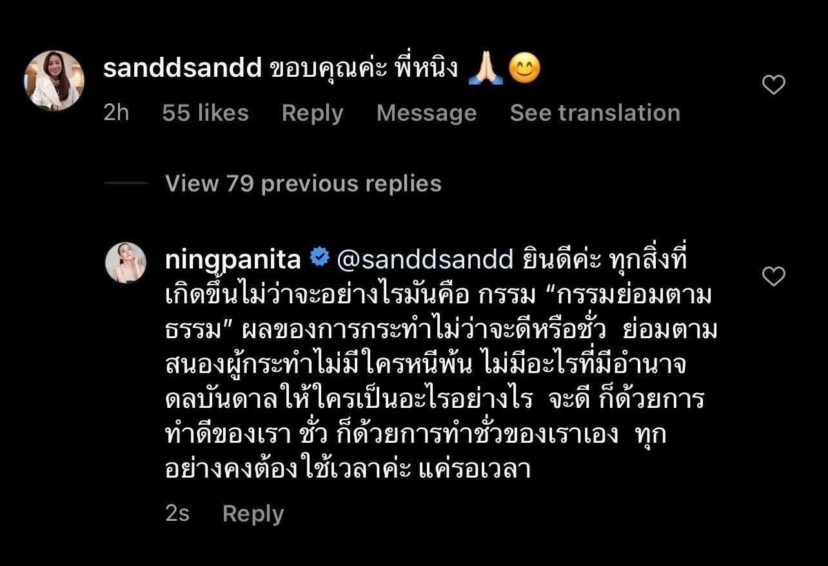Open the sanddsandd username link

click(182, 68)
